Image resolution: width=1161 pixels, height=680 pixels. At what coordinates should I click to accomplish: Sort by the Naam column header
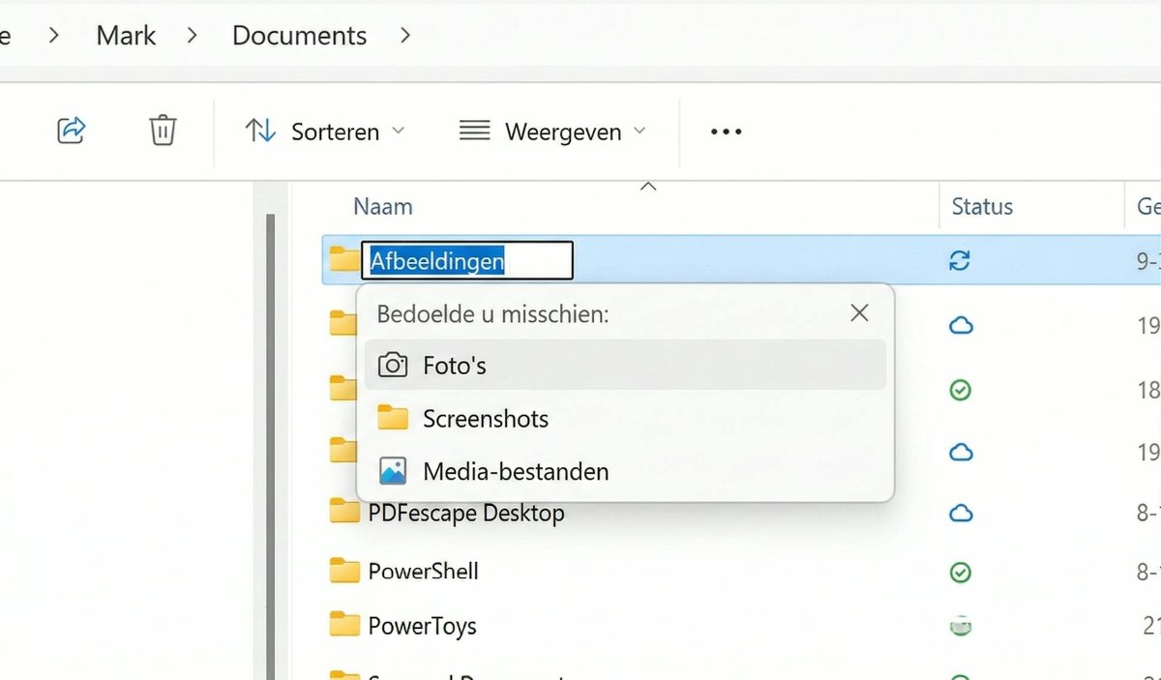coord(383,206)
